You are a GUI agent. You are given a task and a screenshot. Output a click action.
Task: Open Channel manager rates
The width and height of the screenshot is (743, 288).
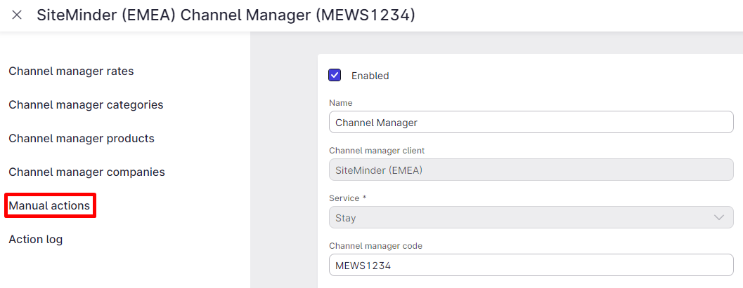tap(71, 71)
